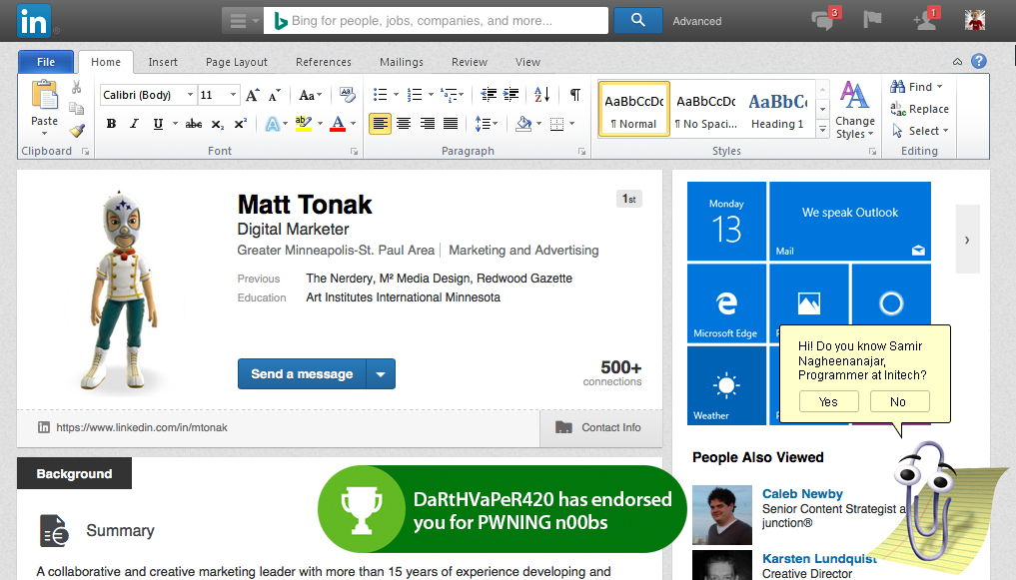Switch to the References tab

324,62
